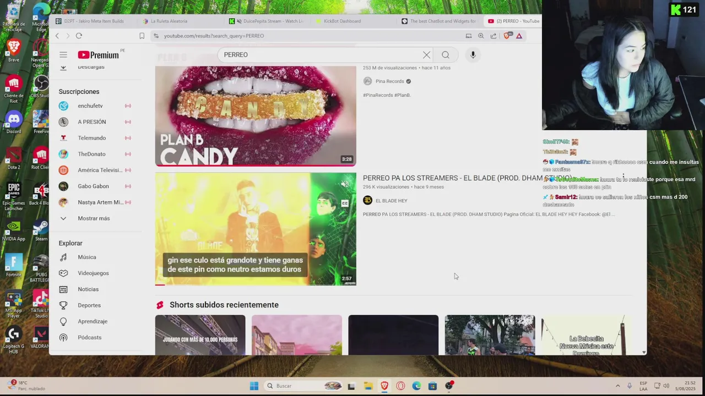The height and width of the screenshot is (396, 705).
Task: Open PERREO PA LOS STREAMERS video title
Action: (467, 178)
